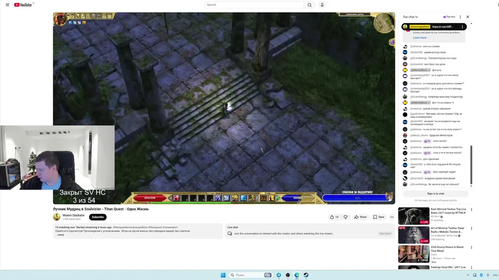Open Chill Groovy House thumbnail
This screenshot has height=280, width=499.
click(414, 254)
